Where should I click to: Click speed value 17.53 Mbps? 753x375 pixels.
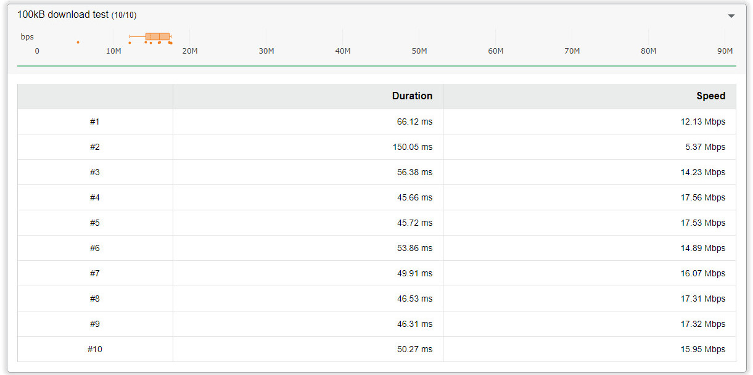click(x=703, y=223)
